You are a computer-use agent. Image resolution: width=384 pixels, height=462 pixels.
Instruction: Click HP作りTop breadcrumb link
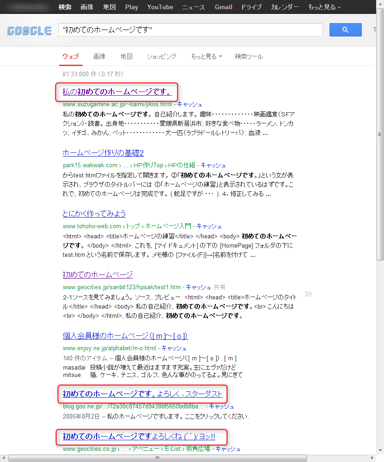[148, 165]
